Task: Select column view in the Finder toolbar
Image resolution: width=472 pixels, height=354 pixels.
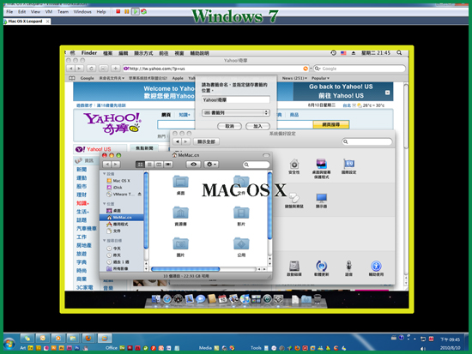Action: click(x=159, y=165)
